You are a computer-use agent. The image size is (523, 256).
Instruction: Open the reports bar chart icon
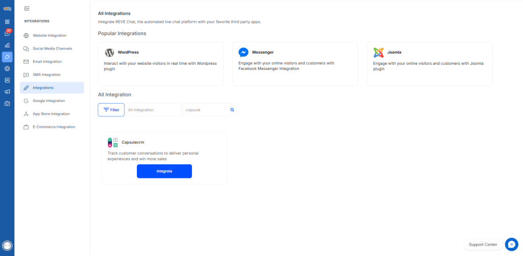[7, 45]
